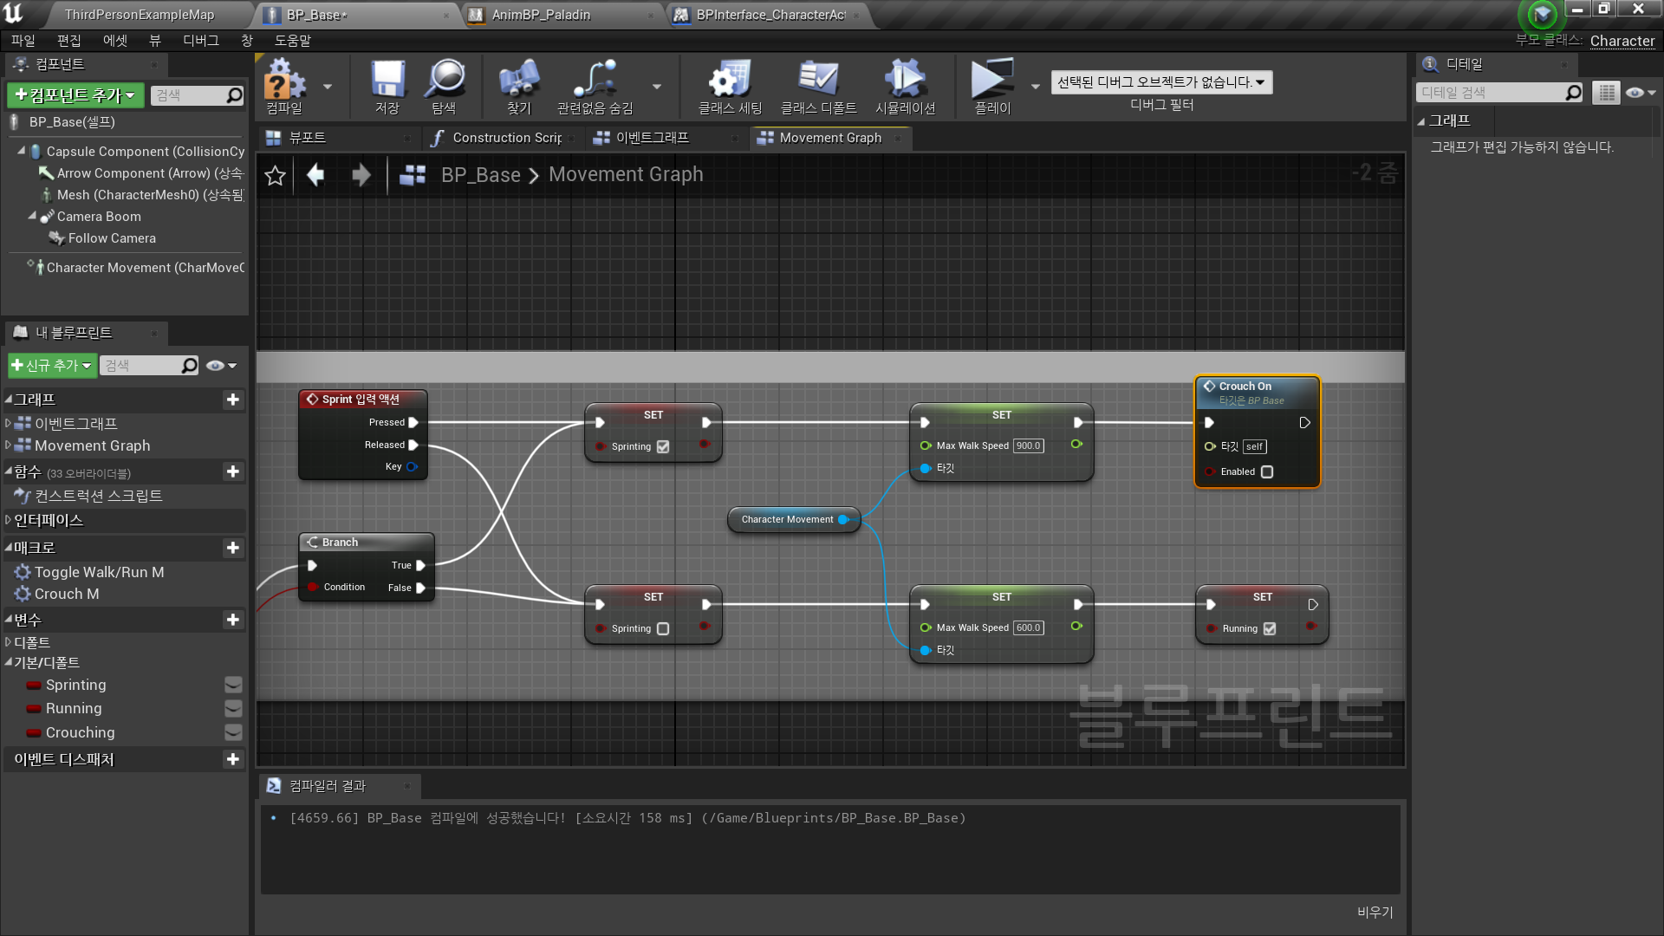Open the 편집 (Edit) menu
The height and width of the screenshot is (936, 1664).
pos(68,41)
